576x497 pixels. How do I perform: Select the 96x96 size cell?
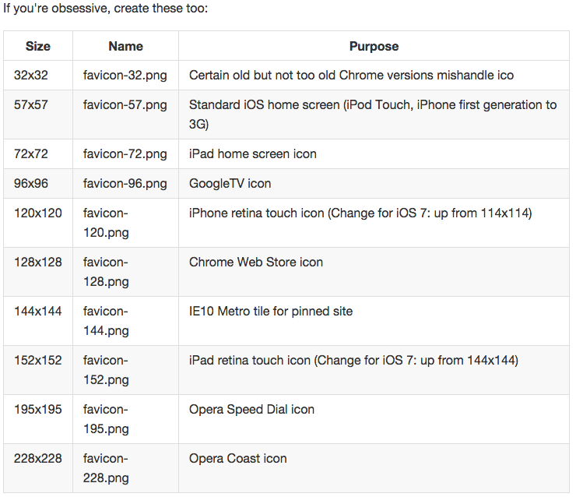[x=31, y=184]
